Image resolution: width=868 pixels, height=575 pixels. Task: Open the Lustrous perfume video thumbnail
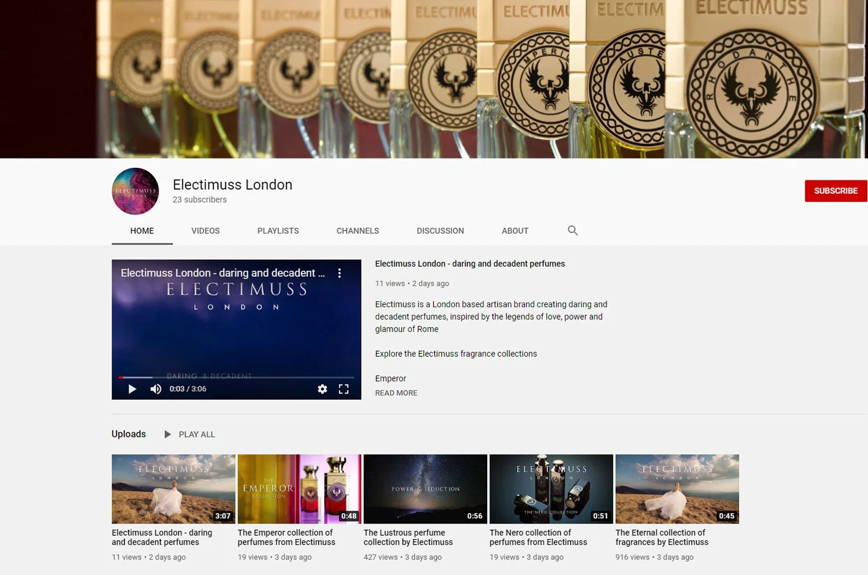click(x=425, y=489)
